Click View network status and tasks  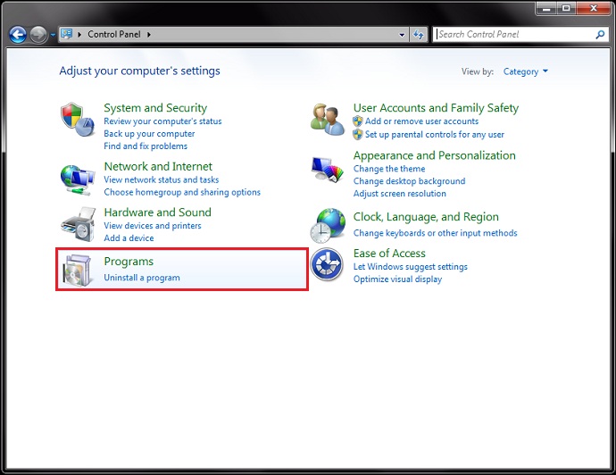tap(161, 179)
